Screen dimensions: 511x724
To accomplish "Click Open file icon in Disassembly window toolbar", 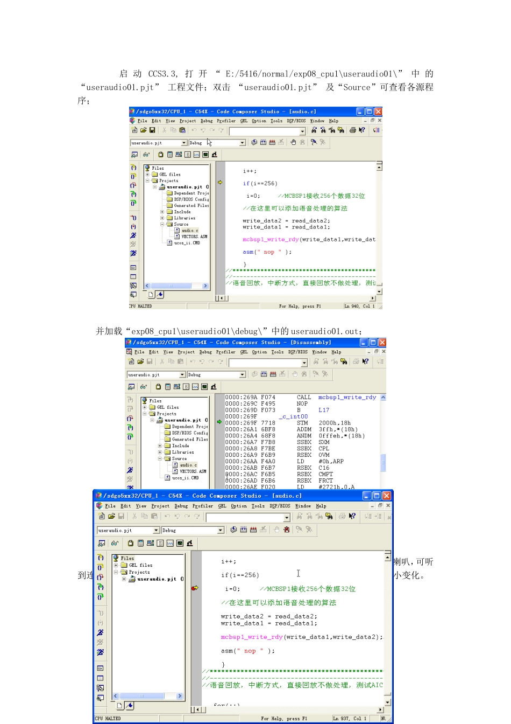I will [x=140, y=361].
